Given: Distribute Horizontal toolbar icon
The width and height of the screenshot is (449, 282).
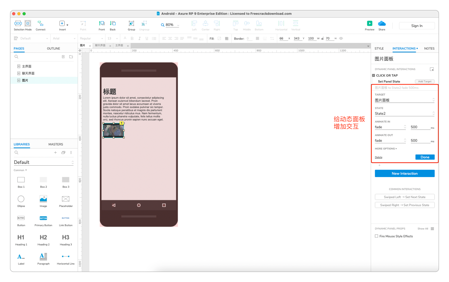Looking at the screenshot, I should [281, 23].
